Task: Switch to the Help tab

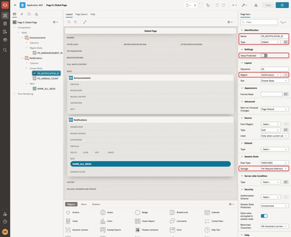Action: coord(93,14)
